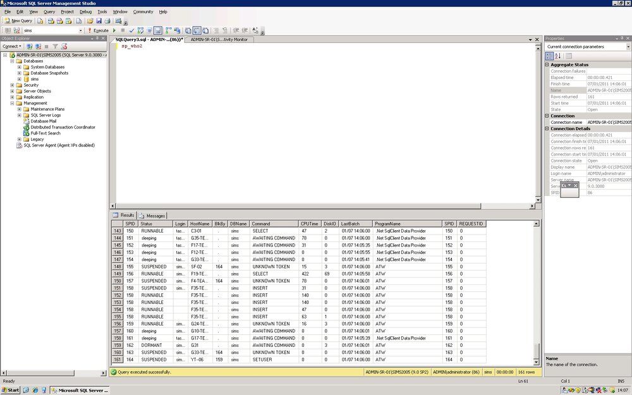Click Object Explorer's connect server icon

coord(30,46)
